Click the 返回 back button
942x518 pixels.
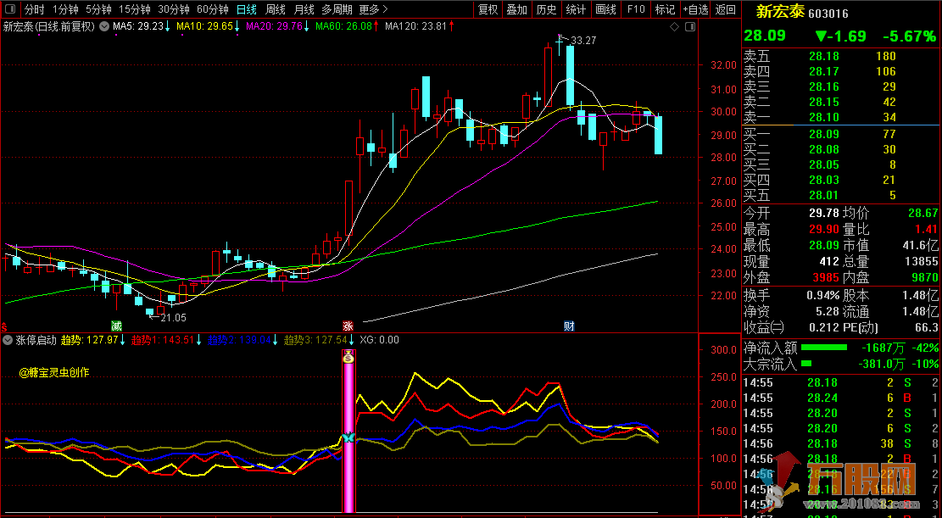[x=726, y=9]
